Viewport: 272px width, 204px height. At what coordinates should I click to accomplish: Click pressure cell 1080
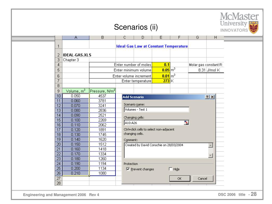pyautogui.click(x=103, y=173)
